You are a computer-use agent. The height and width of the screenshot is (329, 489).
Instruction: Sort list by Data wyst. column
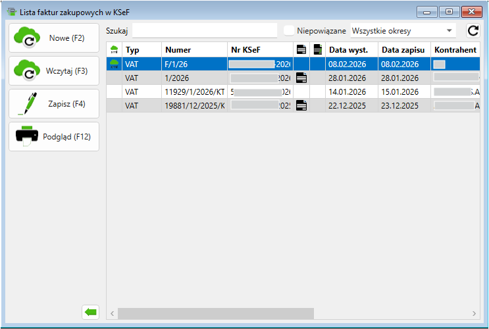pos(352,50)
